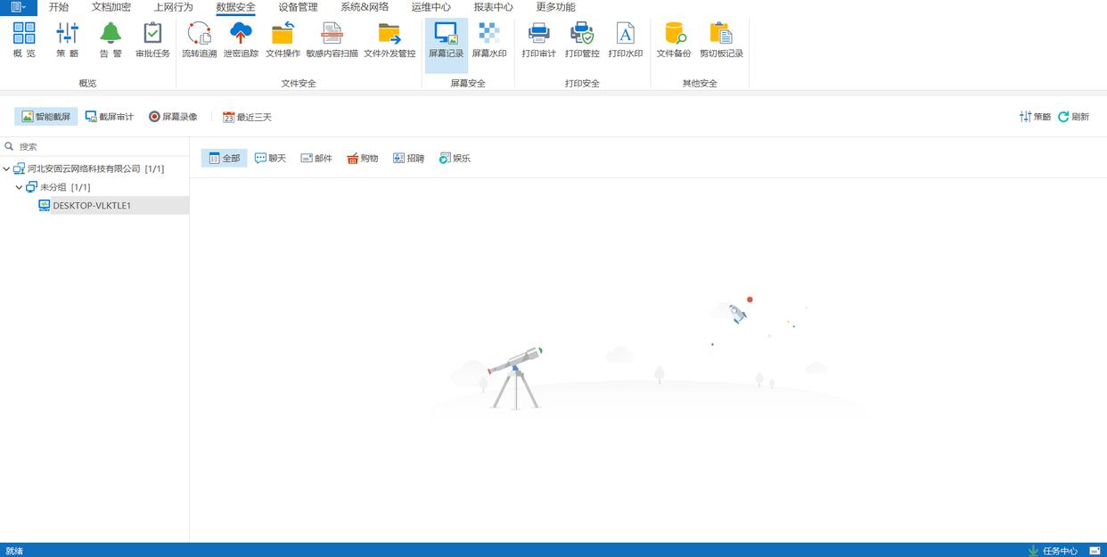
Task: Open the 告警 alert bell icon
Action: pos(111,41)
